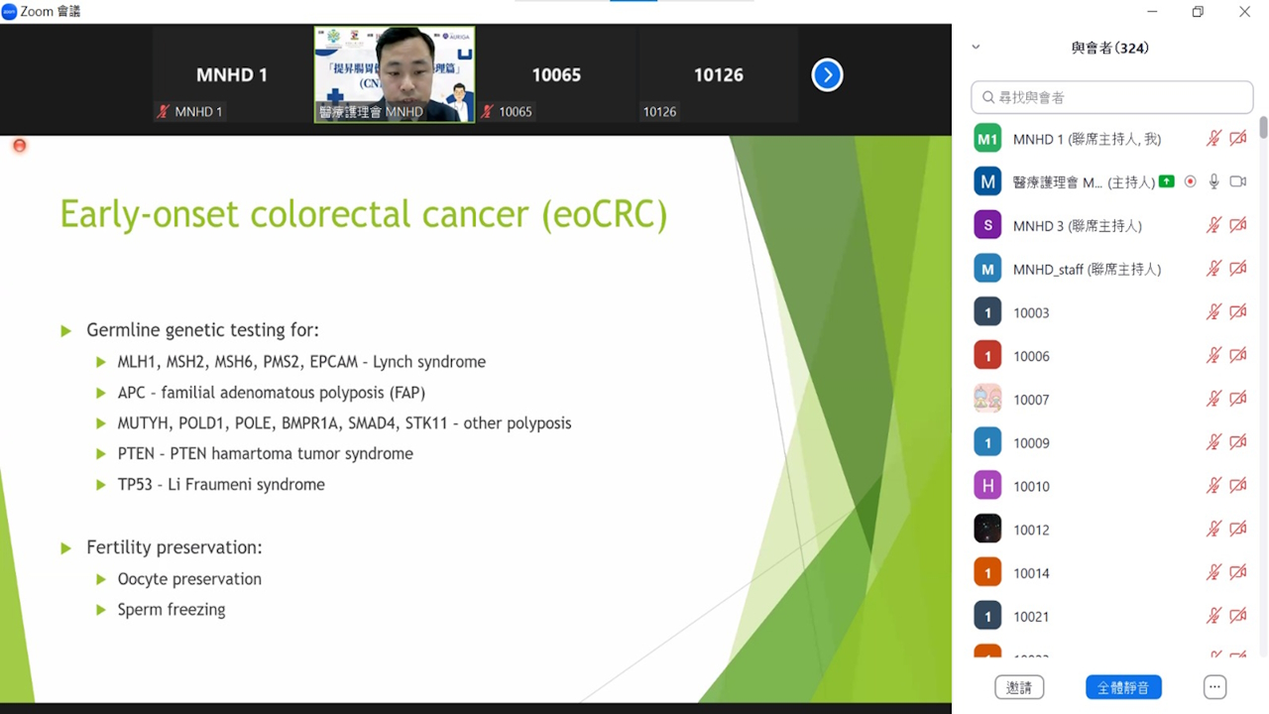The height and width of the screenshot is (714, 1269).
Task: Click camera-off icon of participant 10021
Action: point(1238,616)
